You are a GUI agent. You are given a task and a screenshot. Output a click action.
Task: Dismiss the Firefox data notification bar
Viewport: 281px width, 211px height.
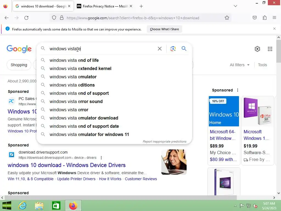[x=274, y=29]
